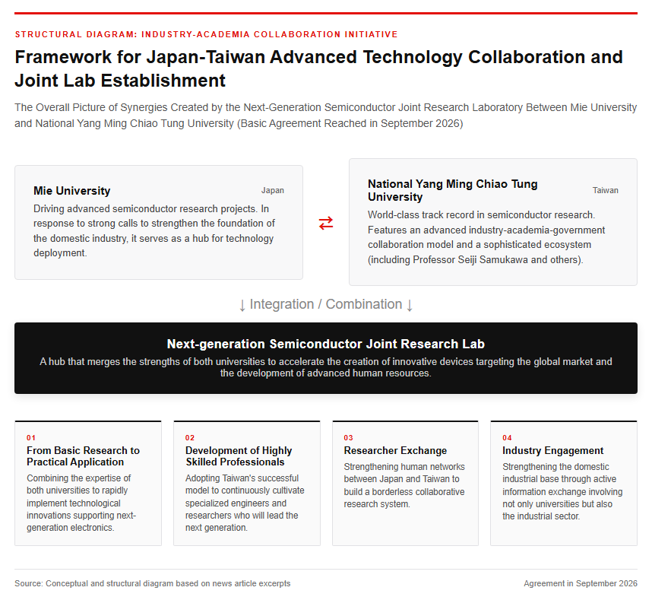Select the "Taiwan" country label
The height and width of the screenshot is (600, 652).
click(606, 191)
